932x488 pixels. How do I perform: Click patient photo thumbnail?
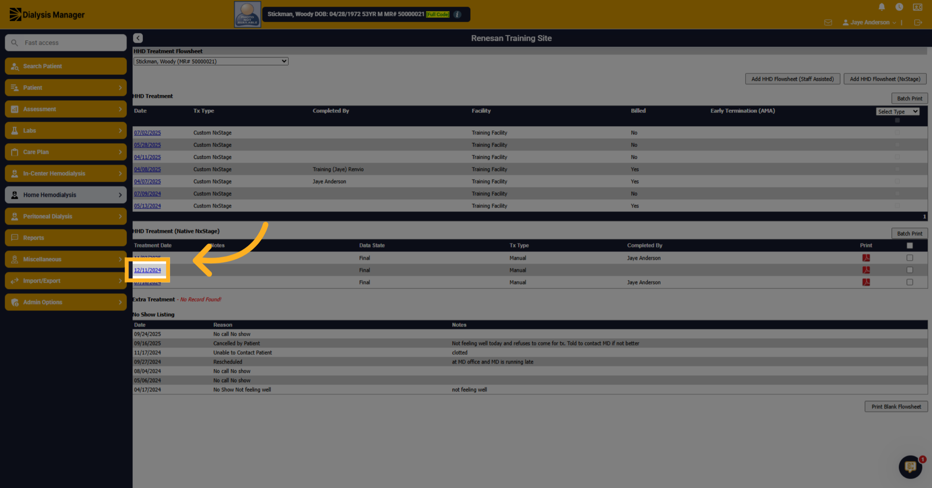(x=247, y=14)
